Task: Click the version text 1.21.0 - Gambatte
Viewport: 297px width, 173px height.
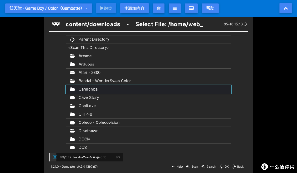Action: (x=74, y=167)
